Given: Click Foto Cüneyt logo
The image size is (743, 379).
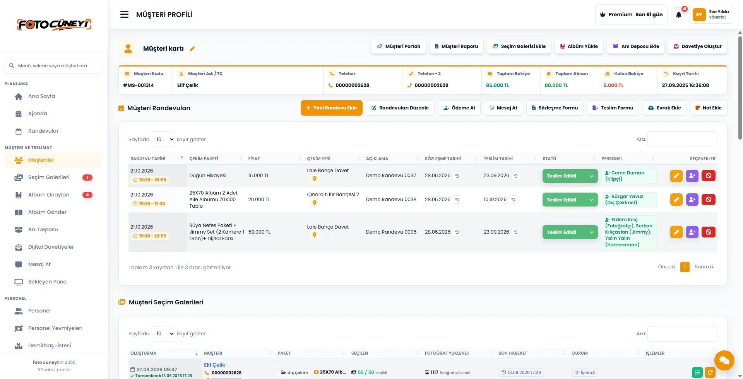Looking at the screenshot, I should tap(54, 24).
